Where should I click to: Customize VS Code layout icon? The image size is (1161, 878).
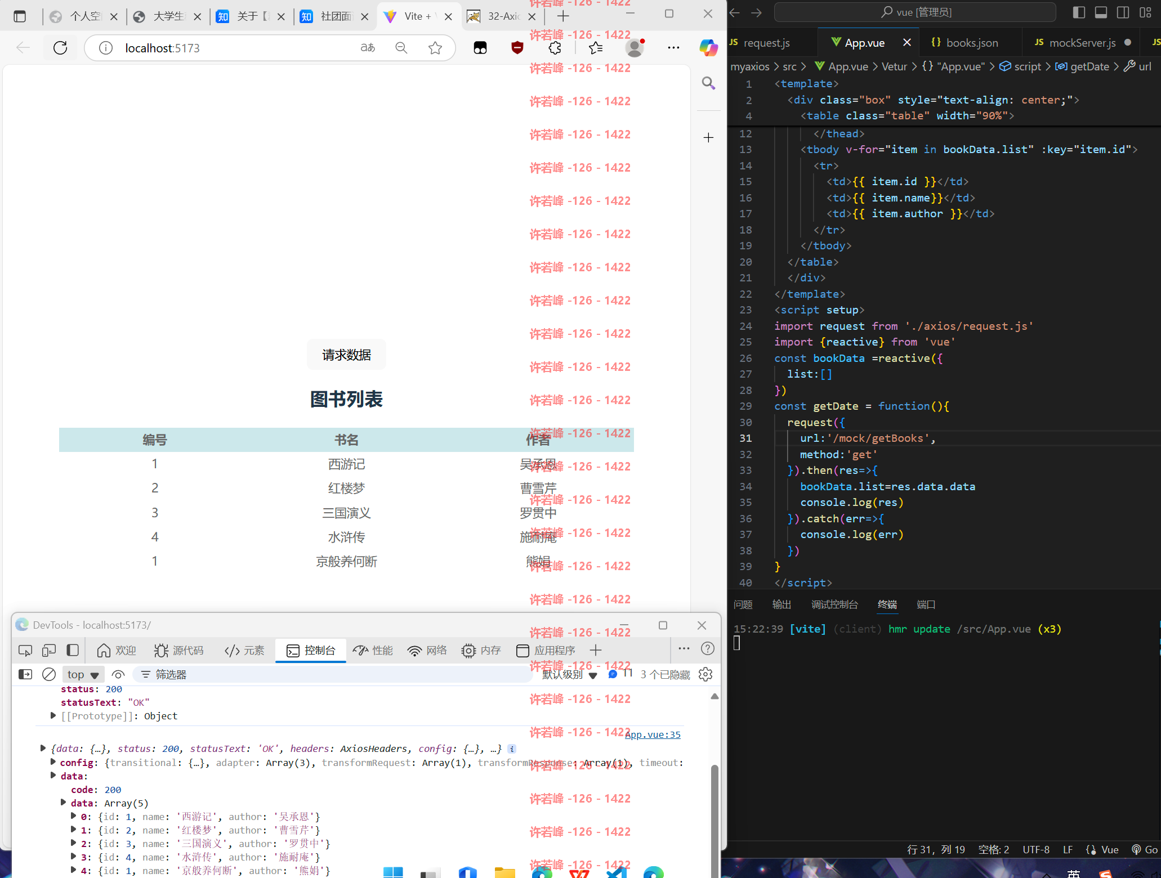[1145, 12]
